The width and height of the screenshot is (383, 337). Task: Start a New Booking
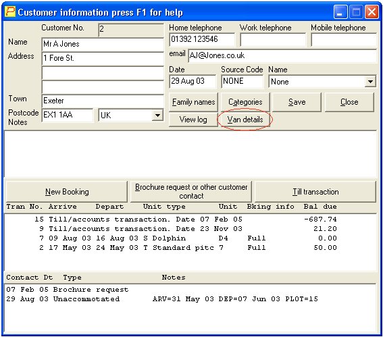[x=67, y=192]
